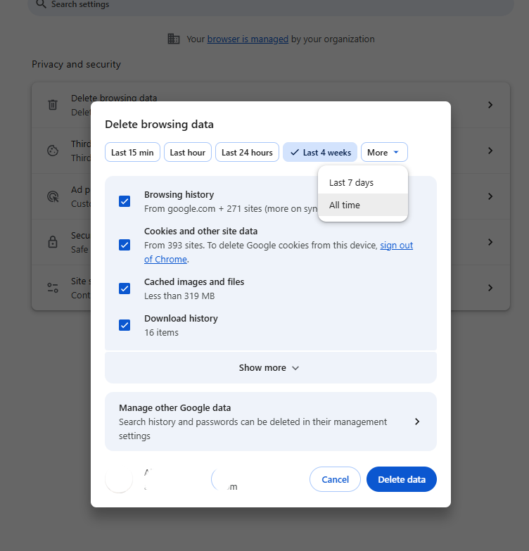Uncheck the Browsing history checkbox
This screenshot has height=551, width=529.
(x=125, y=201)
